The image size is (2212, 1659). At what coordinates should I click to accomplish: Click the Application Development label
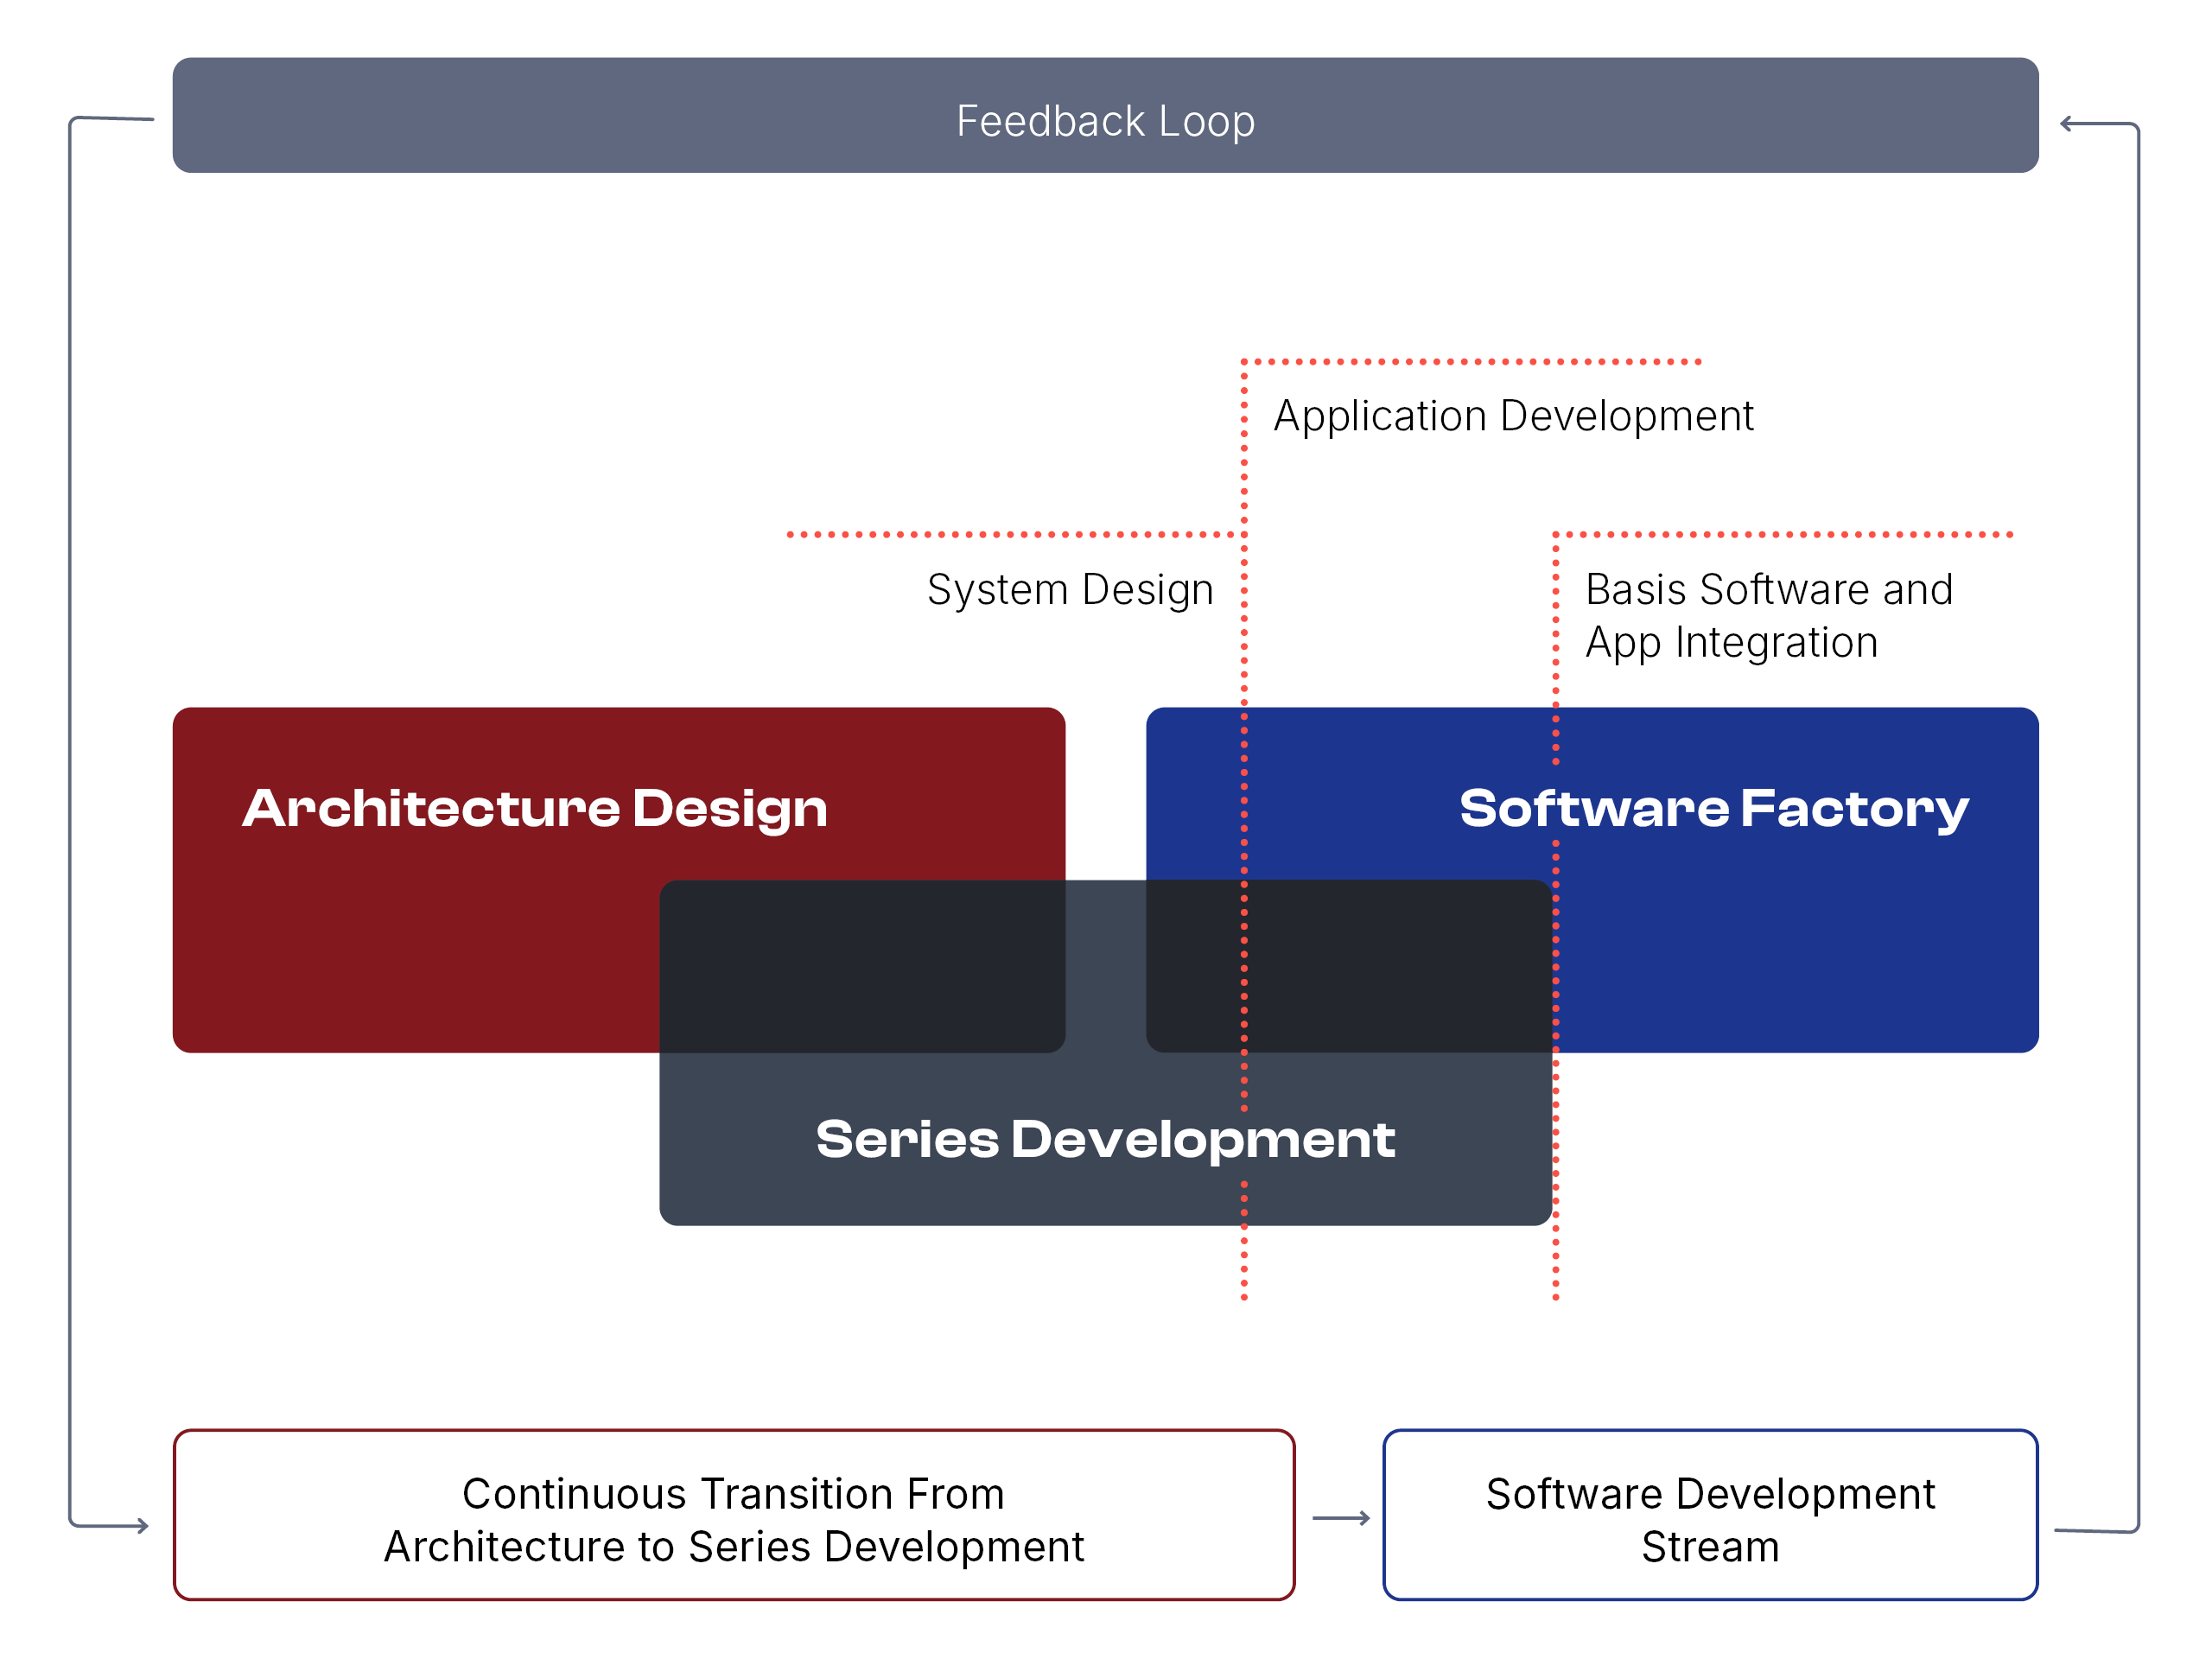1513,416
